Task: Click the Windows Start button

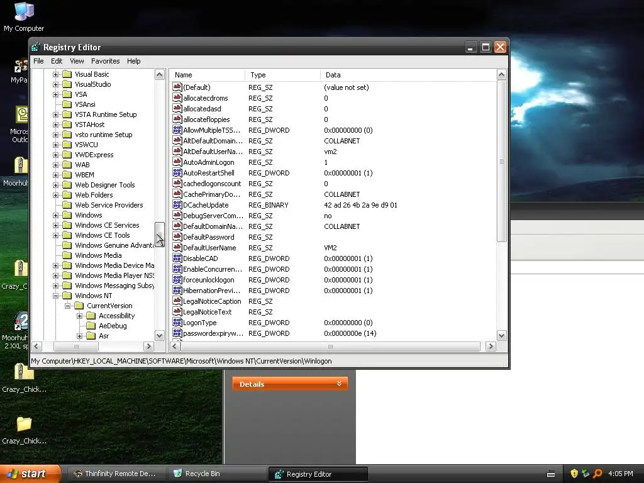Action: click(30, 474)
